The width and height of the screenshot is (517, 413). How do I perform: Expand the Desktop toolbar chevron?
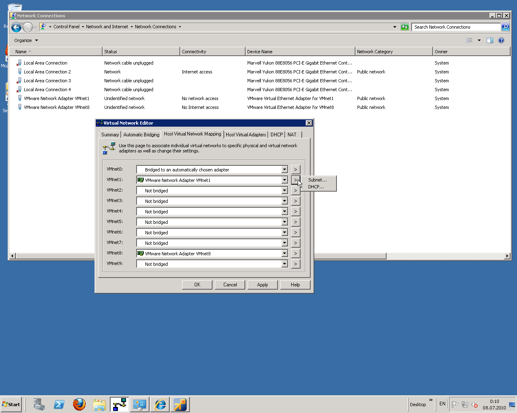pos(431,400)
